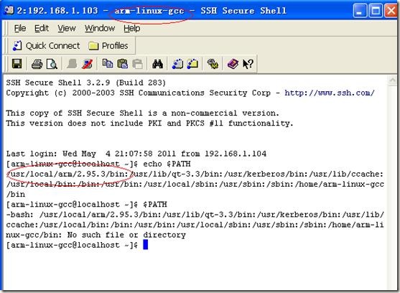
Task: Click the Save floppy disk icon
Action: (17, 64)
